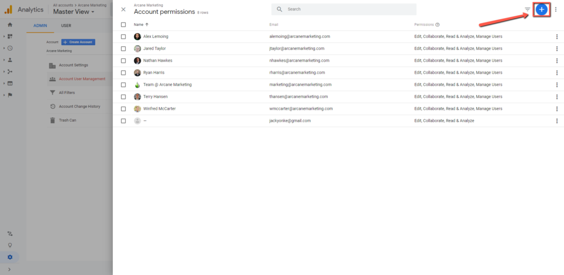Open row options for Winfred McCarter
This screenshot has width=564, height=275.
coord(557,109)
